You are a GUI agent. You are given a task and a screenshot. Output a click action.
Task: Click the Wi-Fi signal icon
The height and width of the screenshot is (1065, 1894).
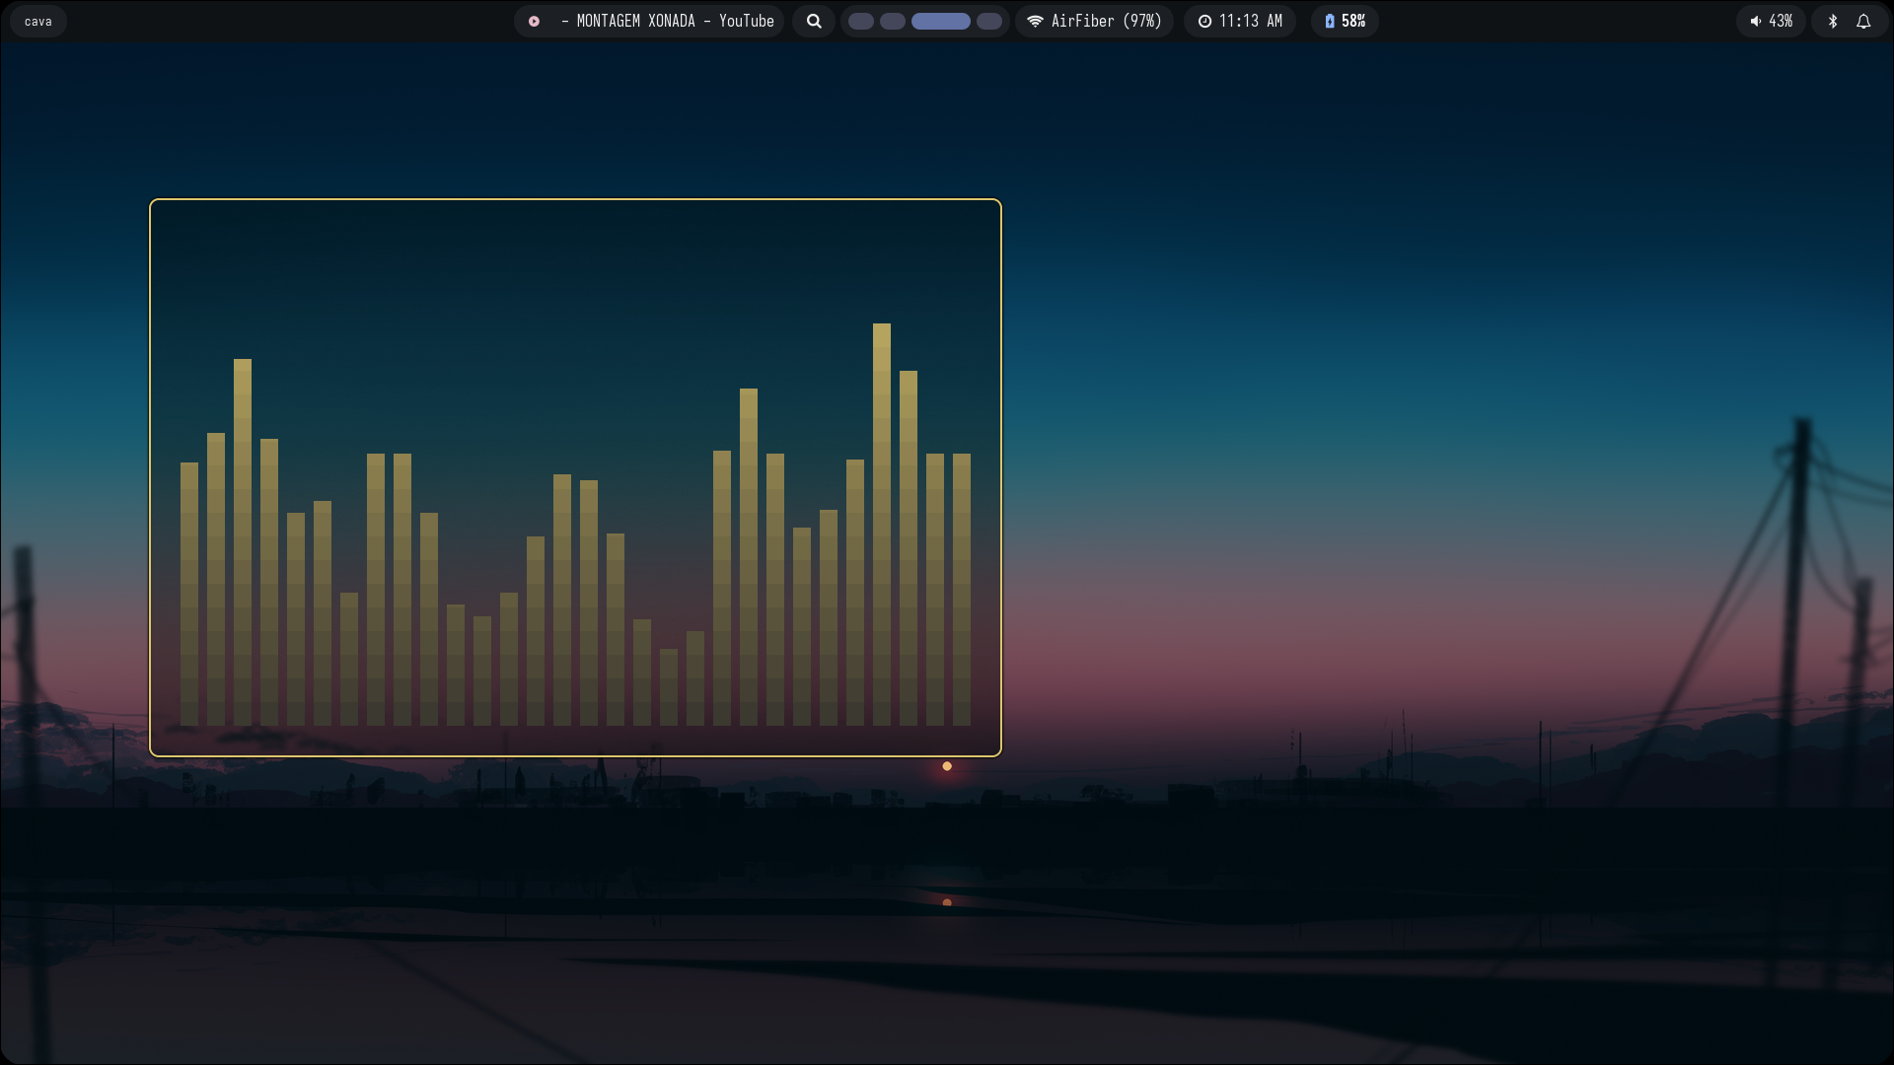click(1035, 21)
